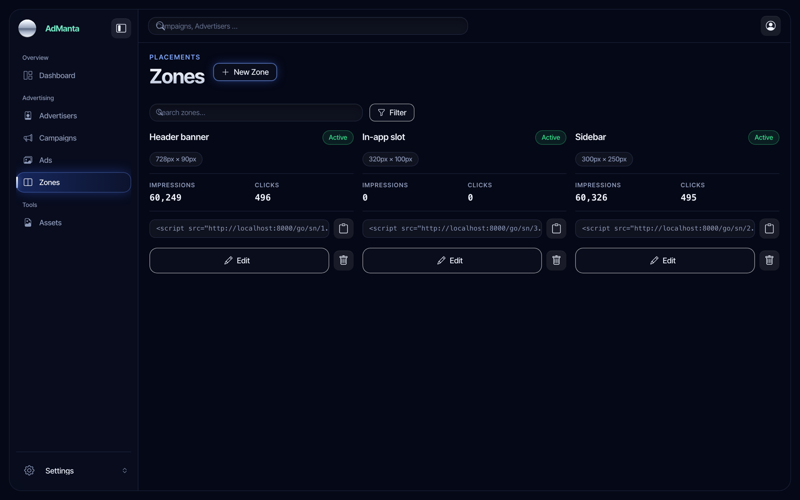Click the impressions value 60,326
This screenshot has width=800, height=500.
[591, 198]
